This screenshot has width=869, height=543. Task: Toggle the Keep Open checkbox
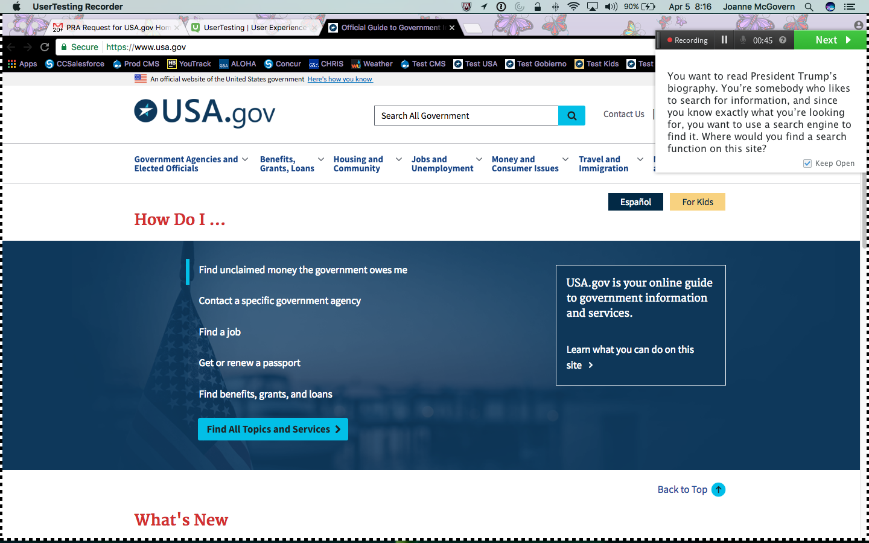click(x=807, y=163)
